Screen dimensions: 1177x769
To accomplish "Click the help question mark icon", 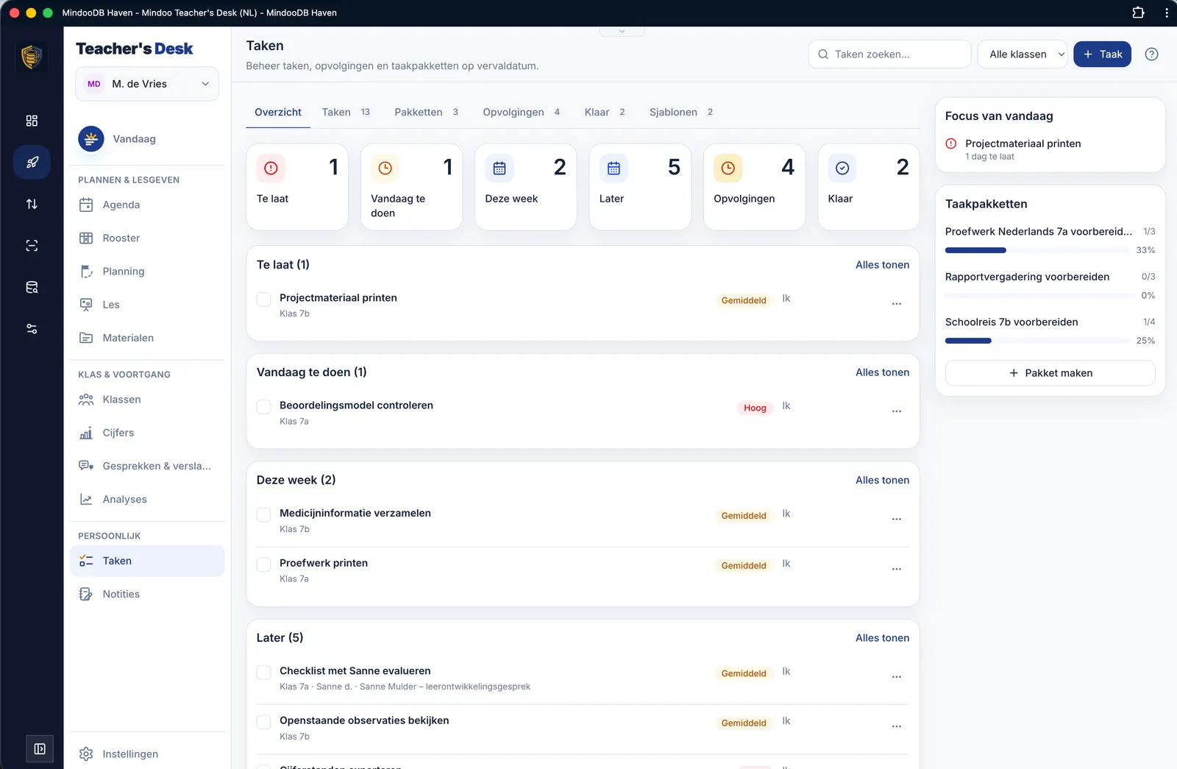I will [x=1152, y=54].
